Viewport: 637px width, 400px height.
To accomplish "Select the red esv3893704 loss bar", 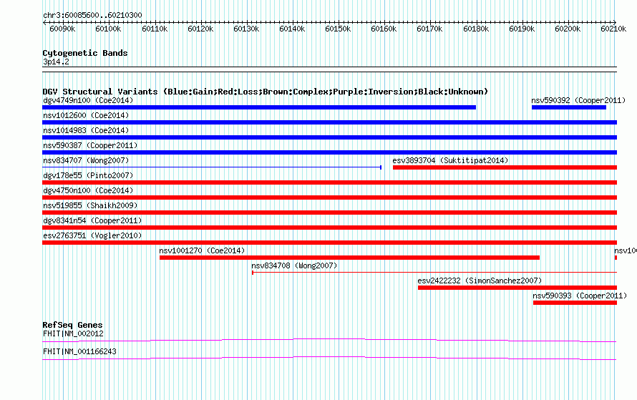I will 505,167.
